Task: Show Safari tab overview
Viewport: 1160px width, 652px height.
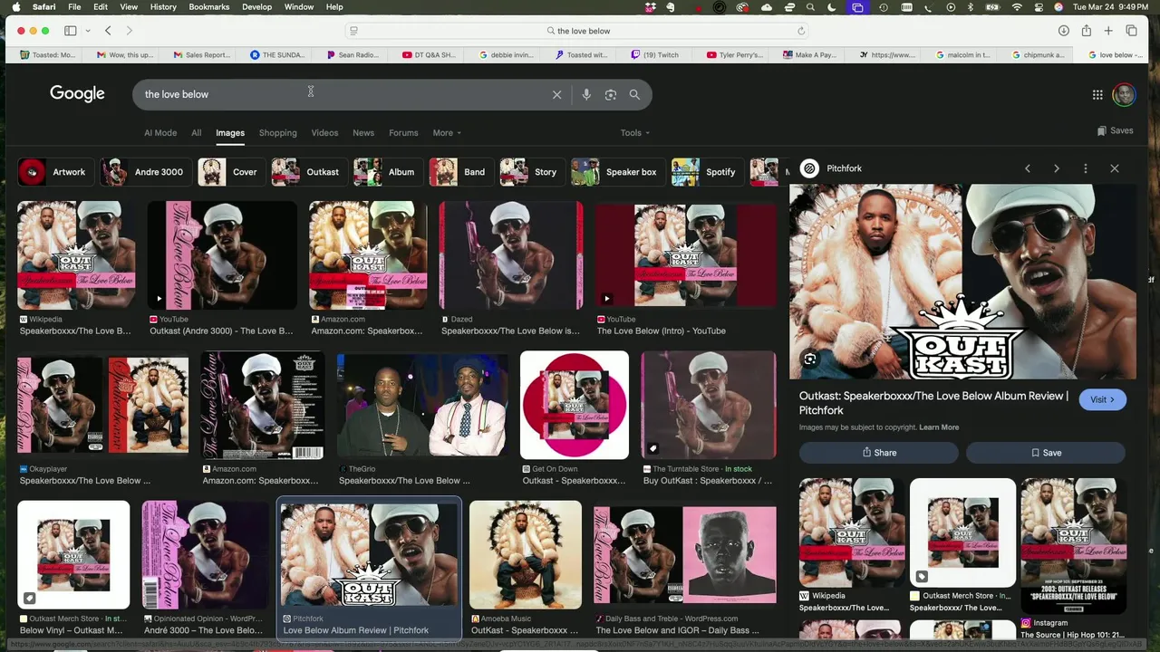Action: [1131, 31]
